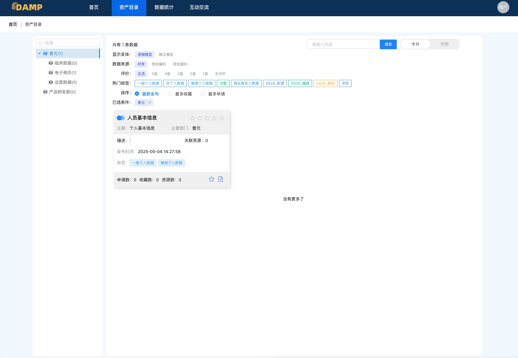
Task: Click the 临床数据 layer icon in sidebar
Action: (50, 63)
